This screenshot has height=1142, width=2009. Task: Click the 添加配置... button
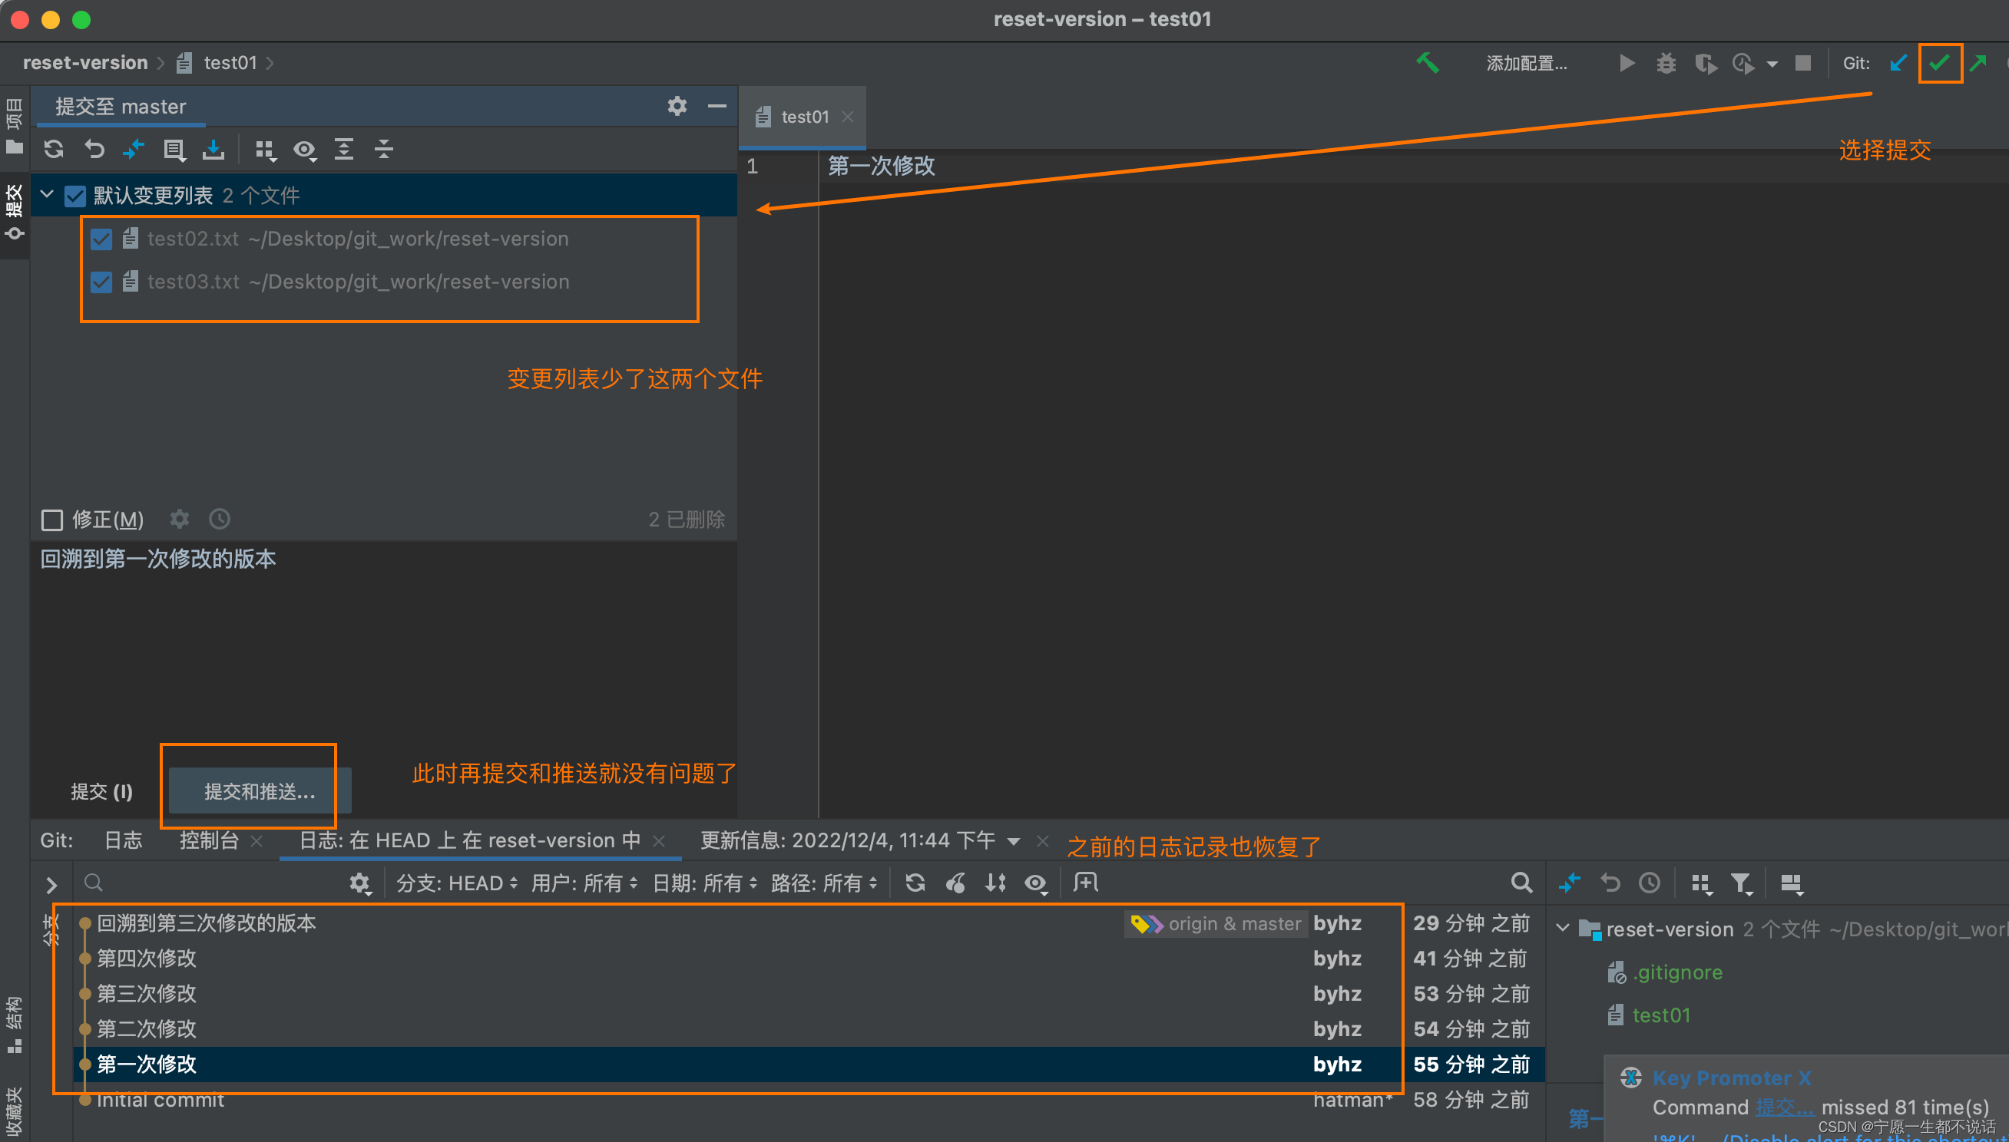[x=1527, y=64]
